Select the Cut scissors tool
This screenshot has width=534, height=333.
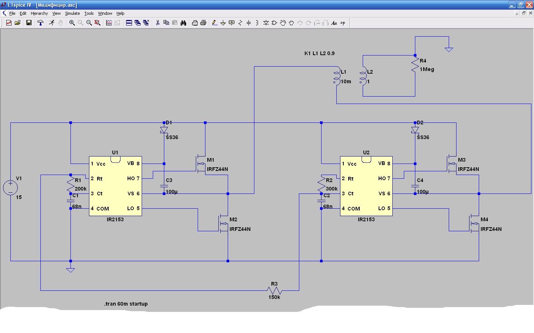158,23
